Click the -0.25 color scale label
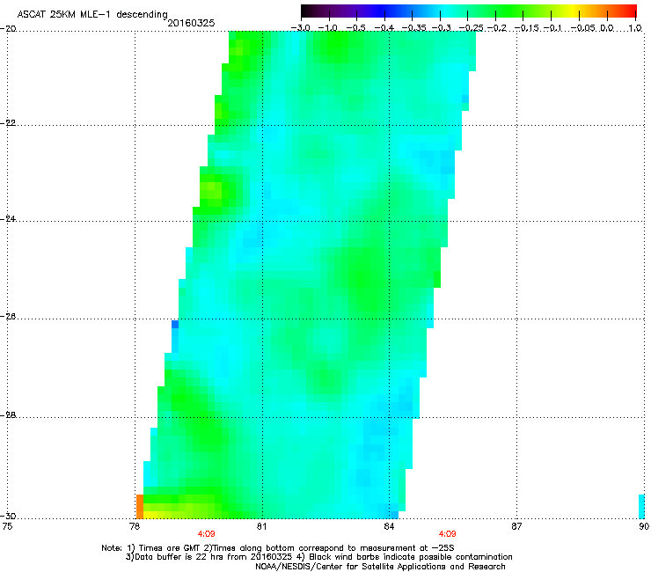Viewport: 651px width, 572px height. 471,28
